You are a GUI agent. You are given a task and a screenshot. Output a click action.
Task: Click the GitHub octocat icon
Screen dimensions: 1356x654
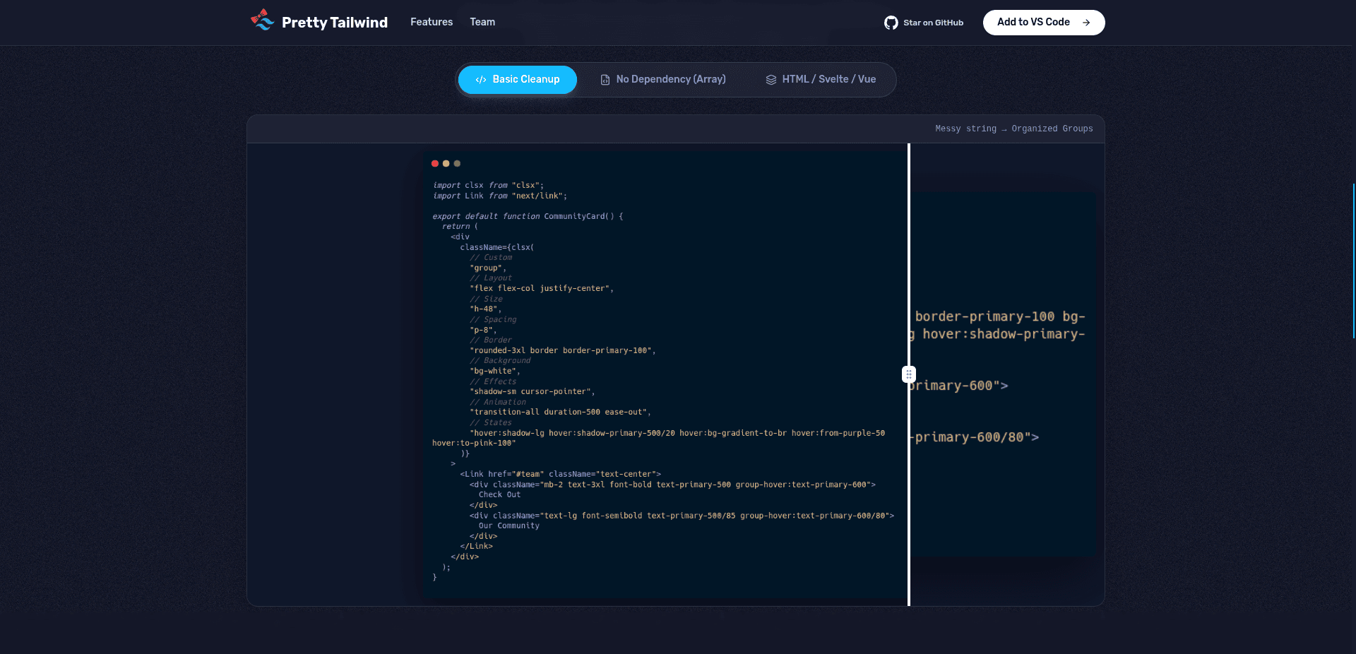tap(891, 23)
